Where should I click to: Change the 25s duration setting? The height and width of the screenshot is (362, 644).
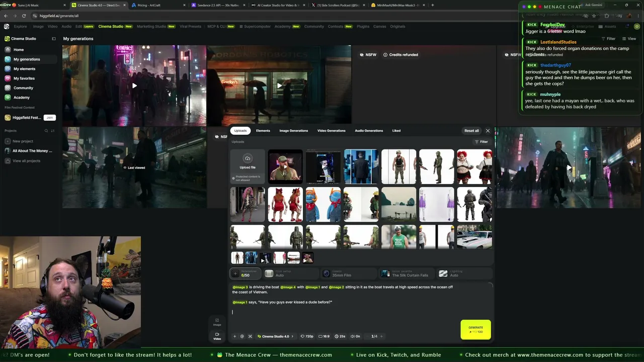tap(340, 336)
